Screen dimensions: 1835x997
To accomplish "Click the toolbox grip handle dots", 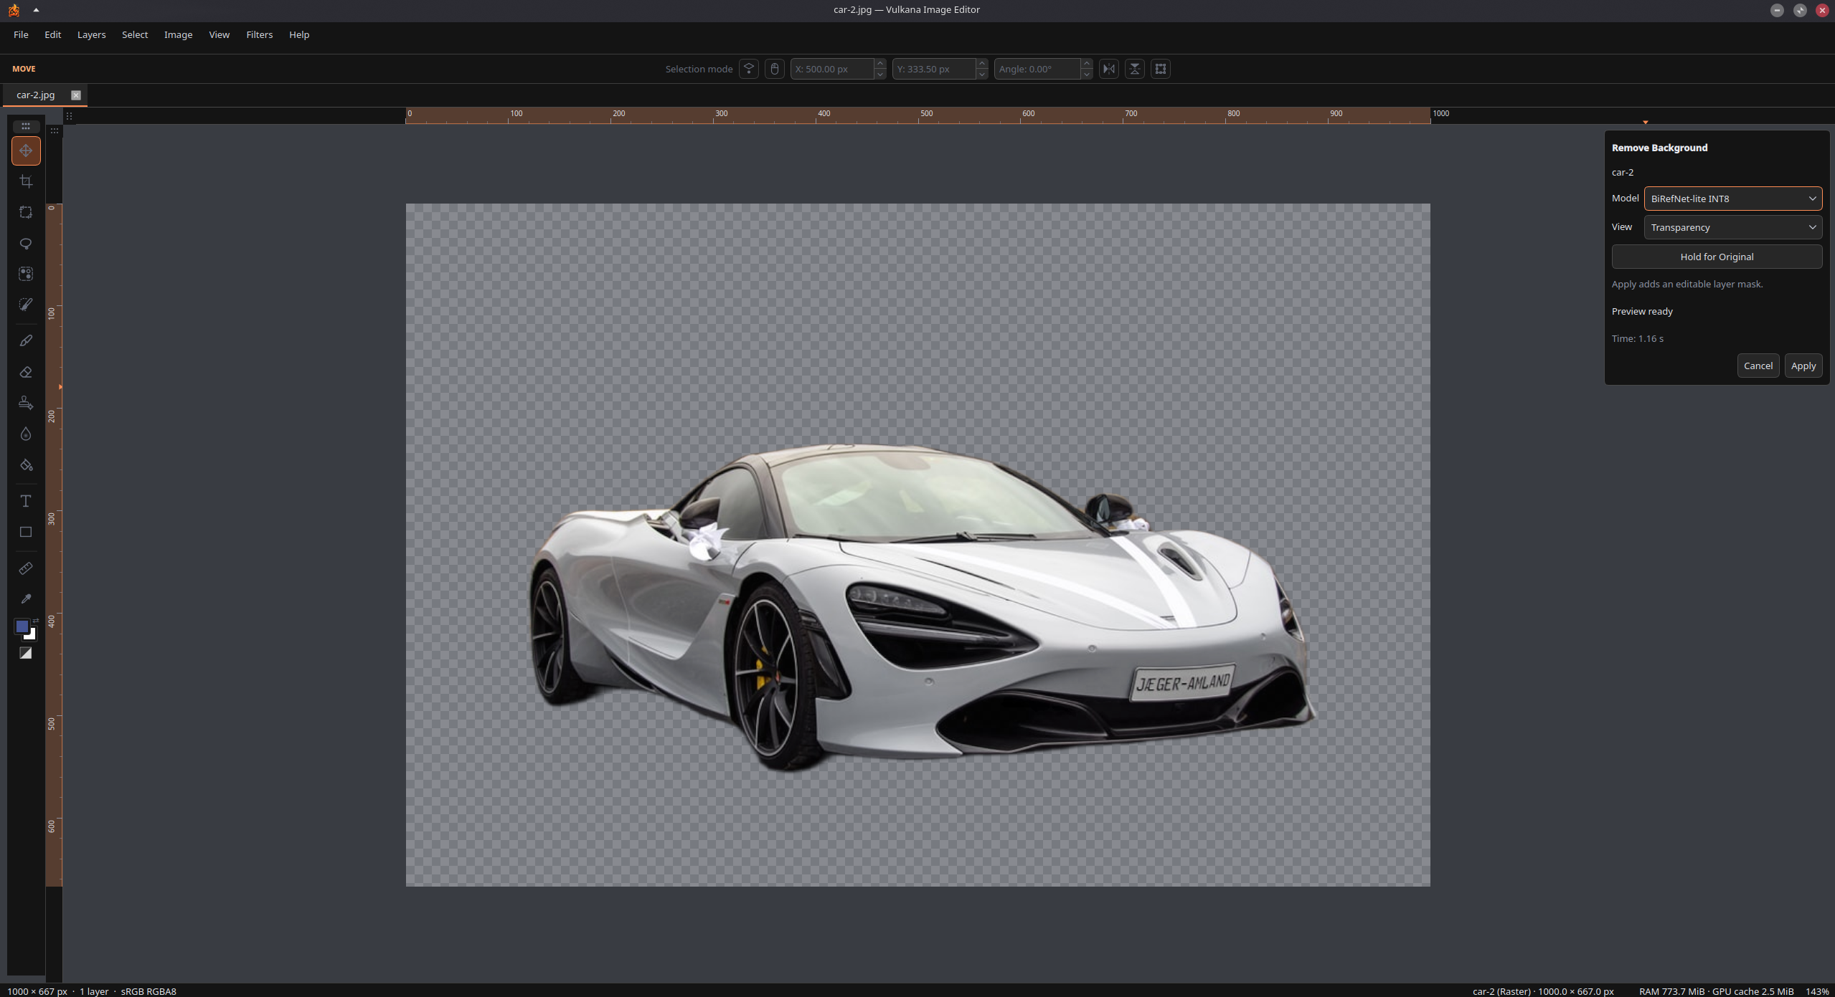I will [x=26, y=126].
